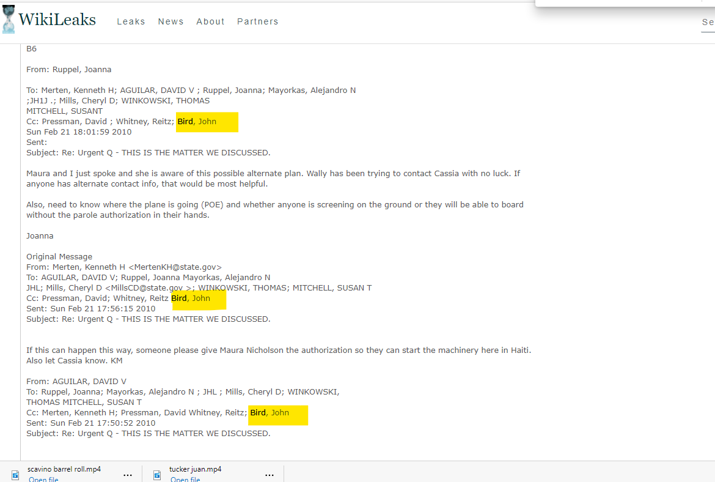Click the WikiLeaks hourglass logo icon

(8, 19)
